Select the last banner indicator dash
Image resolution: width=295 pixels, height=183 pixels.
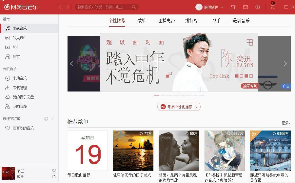click(202, 95)
